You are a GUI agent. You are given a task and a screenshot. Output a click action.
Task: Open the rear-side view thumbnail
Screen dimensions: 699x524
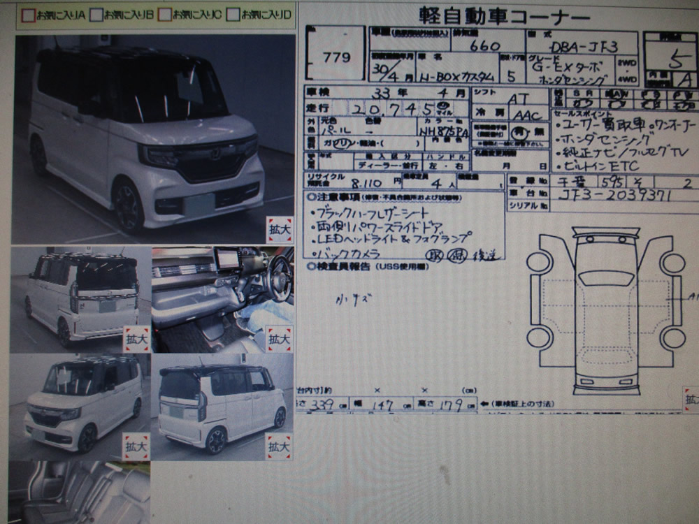coord(222,407)
